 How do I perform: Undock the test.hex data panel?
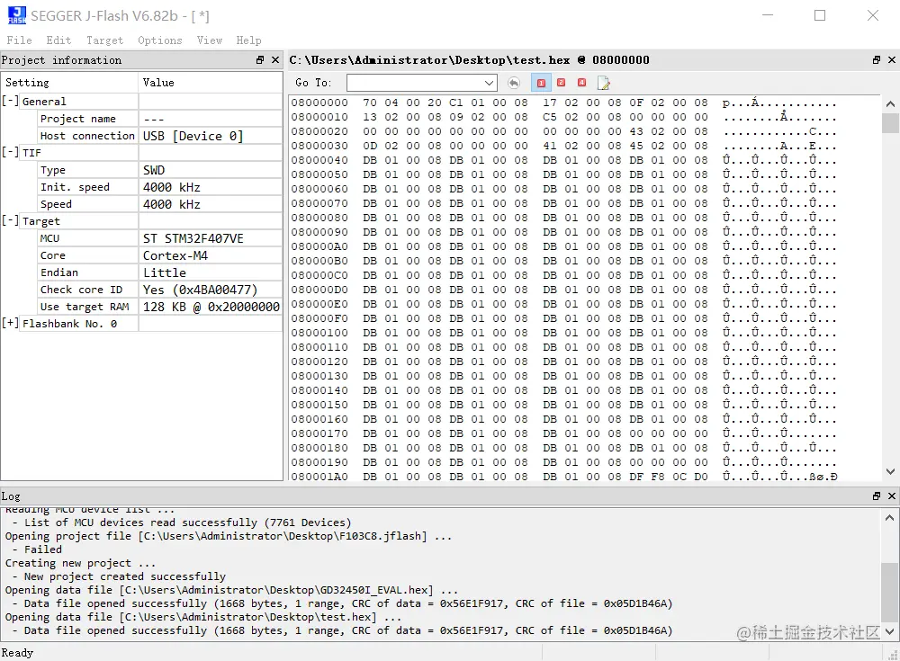tap(877, 59)
